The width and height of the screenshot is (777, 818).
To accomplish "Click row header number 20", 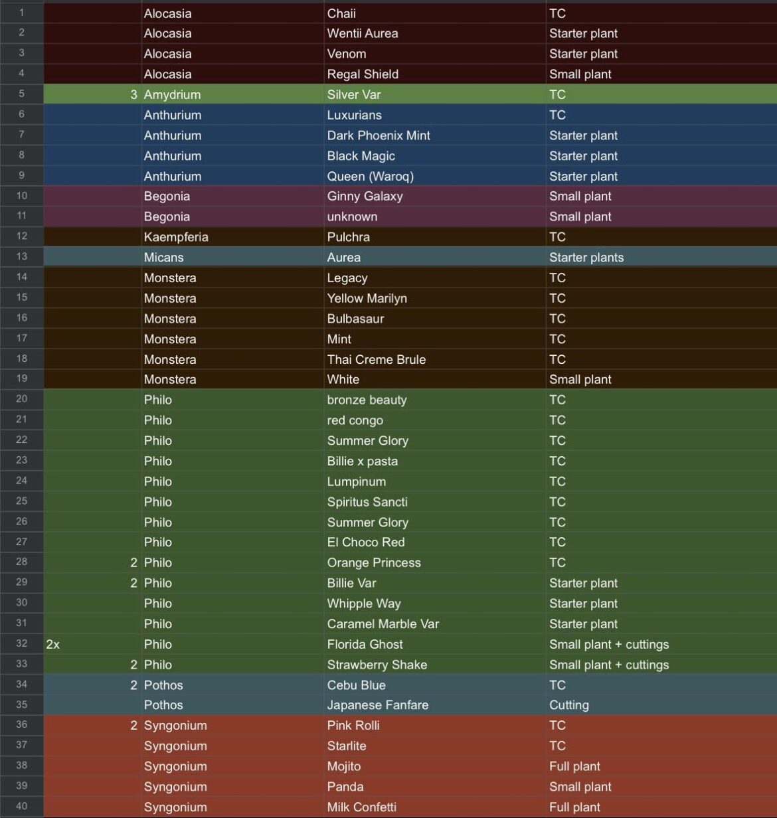I will click(x=21, y=400).
